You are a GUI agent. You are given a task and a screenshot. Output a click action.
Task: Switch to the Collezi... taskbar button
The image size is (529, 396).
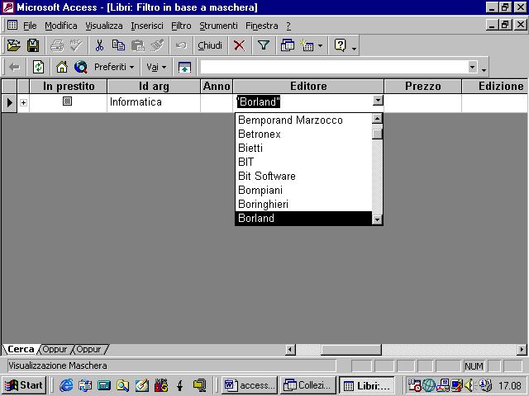307,385
